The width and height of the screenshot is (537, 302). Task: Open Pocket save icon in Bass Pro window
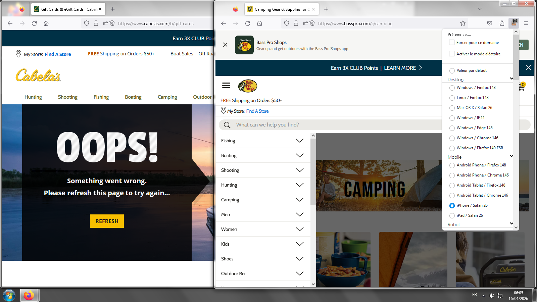tap(490, 23)
